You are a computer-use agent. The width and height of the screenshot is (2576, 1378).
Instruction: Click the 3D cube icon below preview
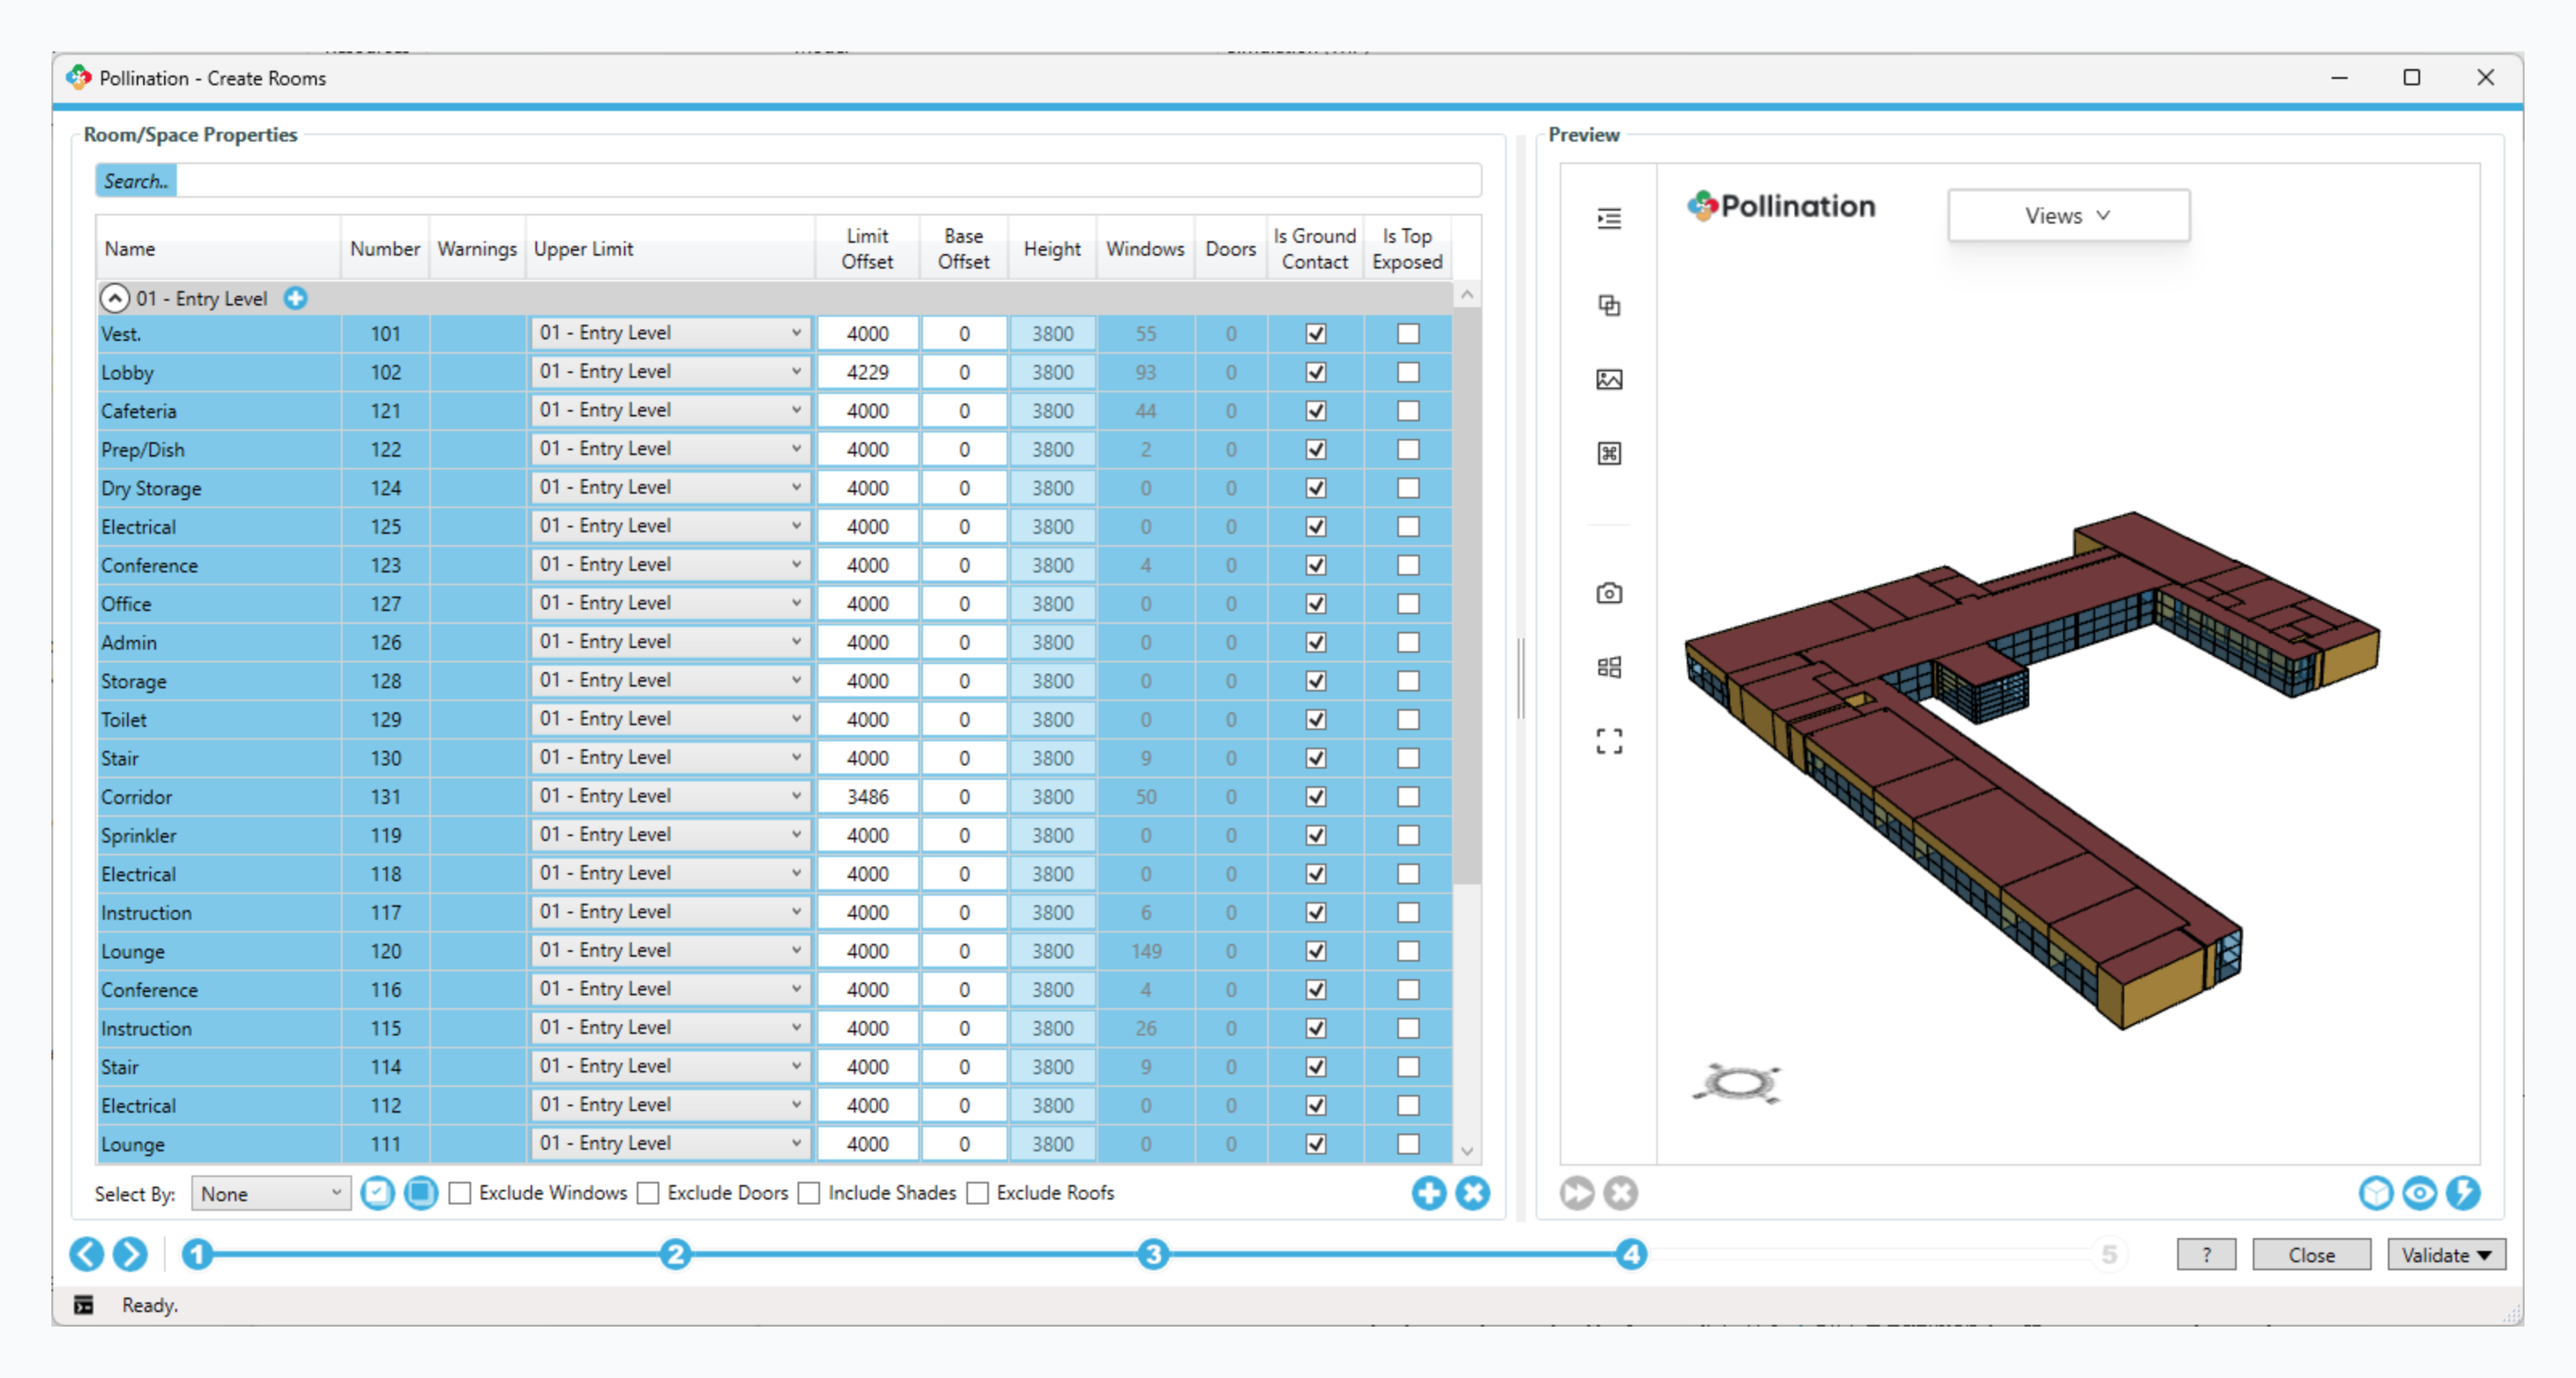2375,1192
